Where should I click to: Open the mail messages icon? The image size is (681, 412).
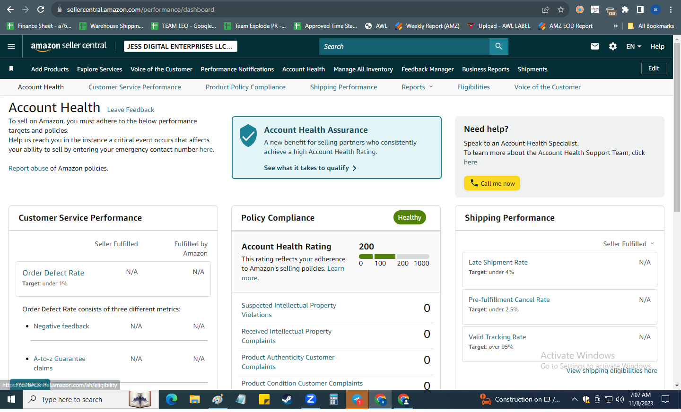(x=595, y=46)
